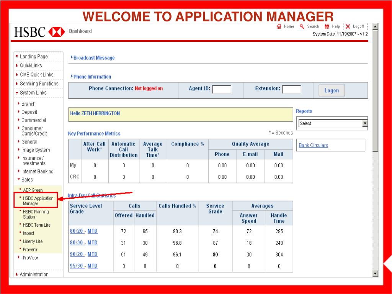Click 'Compliance %' column header
Image resolution: width=392 pixels, height=294 pixels.
click(x=188, y=144)
